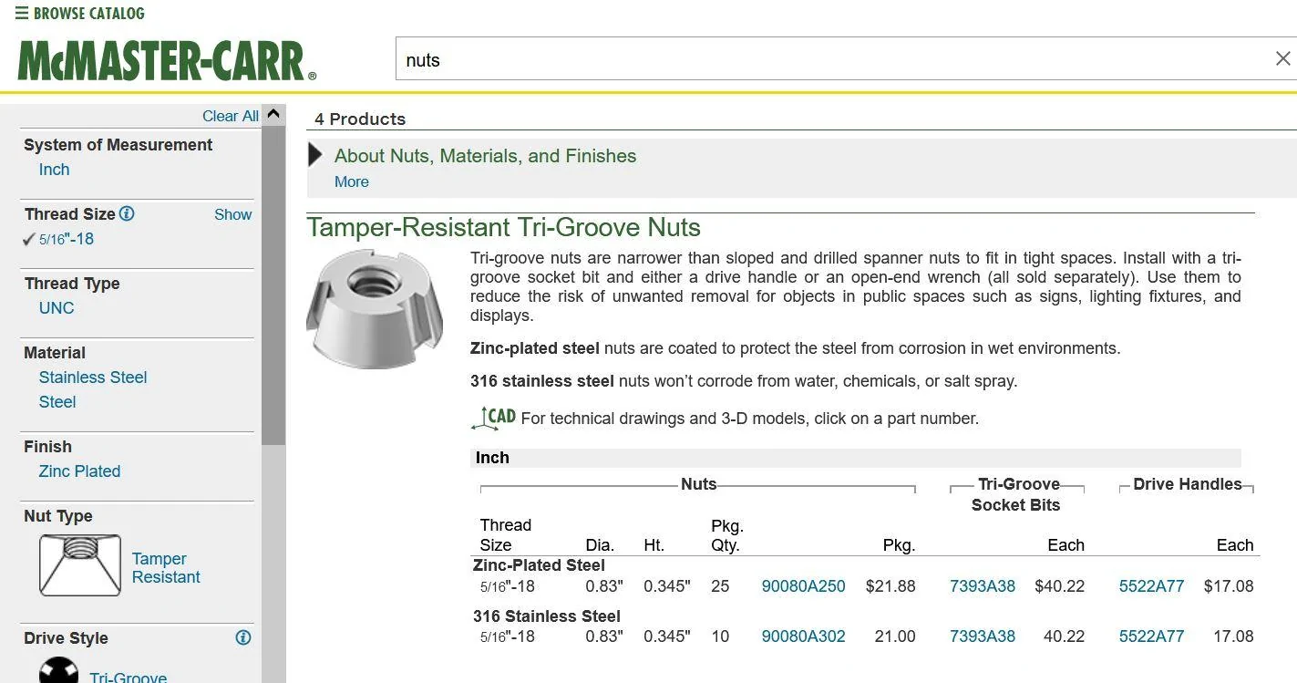Show all Thread Size options
This screenshot has height=683, width=1297.
coord(232,214)
